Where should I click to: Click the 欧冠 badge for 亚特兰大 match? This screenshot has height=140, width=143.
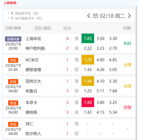coord(13,82)
